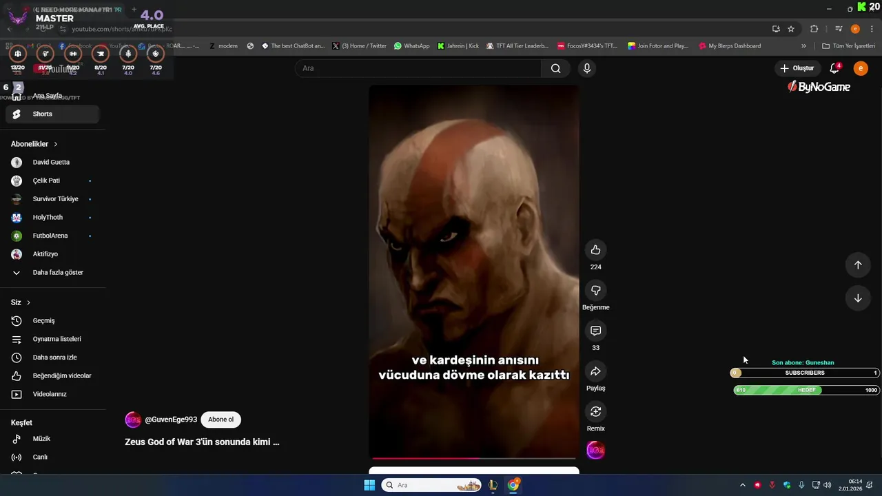Open the WhatsApp bookmark
This screenshot has width=882, height=496.
[411, 46]
